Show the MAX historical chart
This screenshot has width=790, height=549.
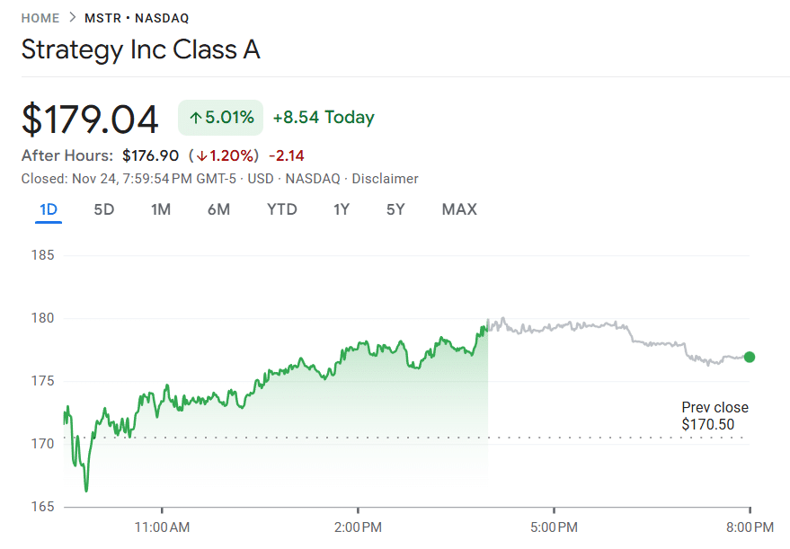point(458,208)
